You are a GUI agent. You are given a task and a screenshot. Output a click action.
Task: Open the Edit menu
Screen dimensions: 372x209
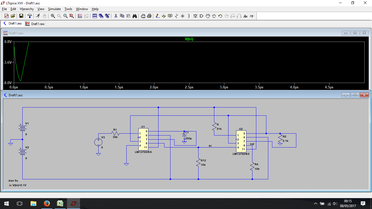pyautogui.click(x=13, y=9)
